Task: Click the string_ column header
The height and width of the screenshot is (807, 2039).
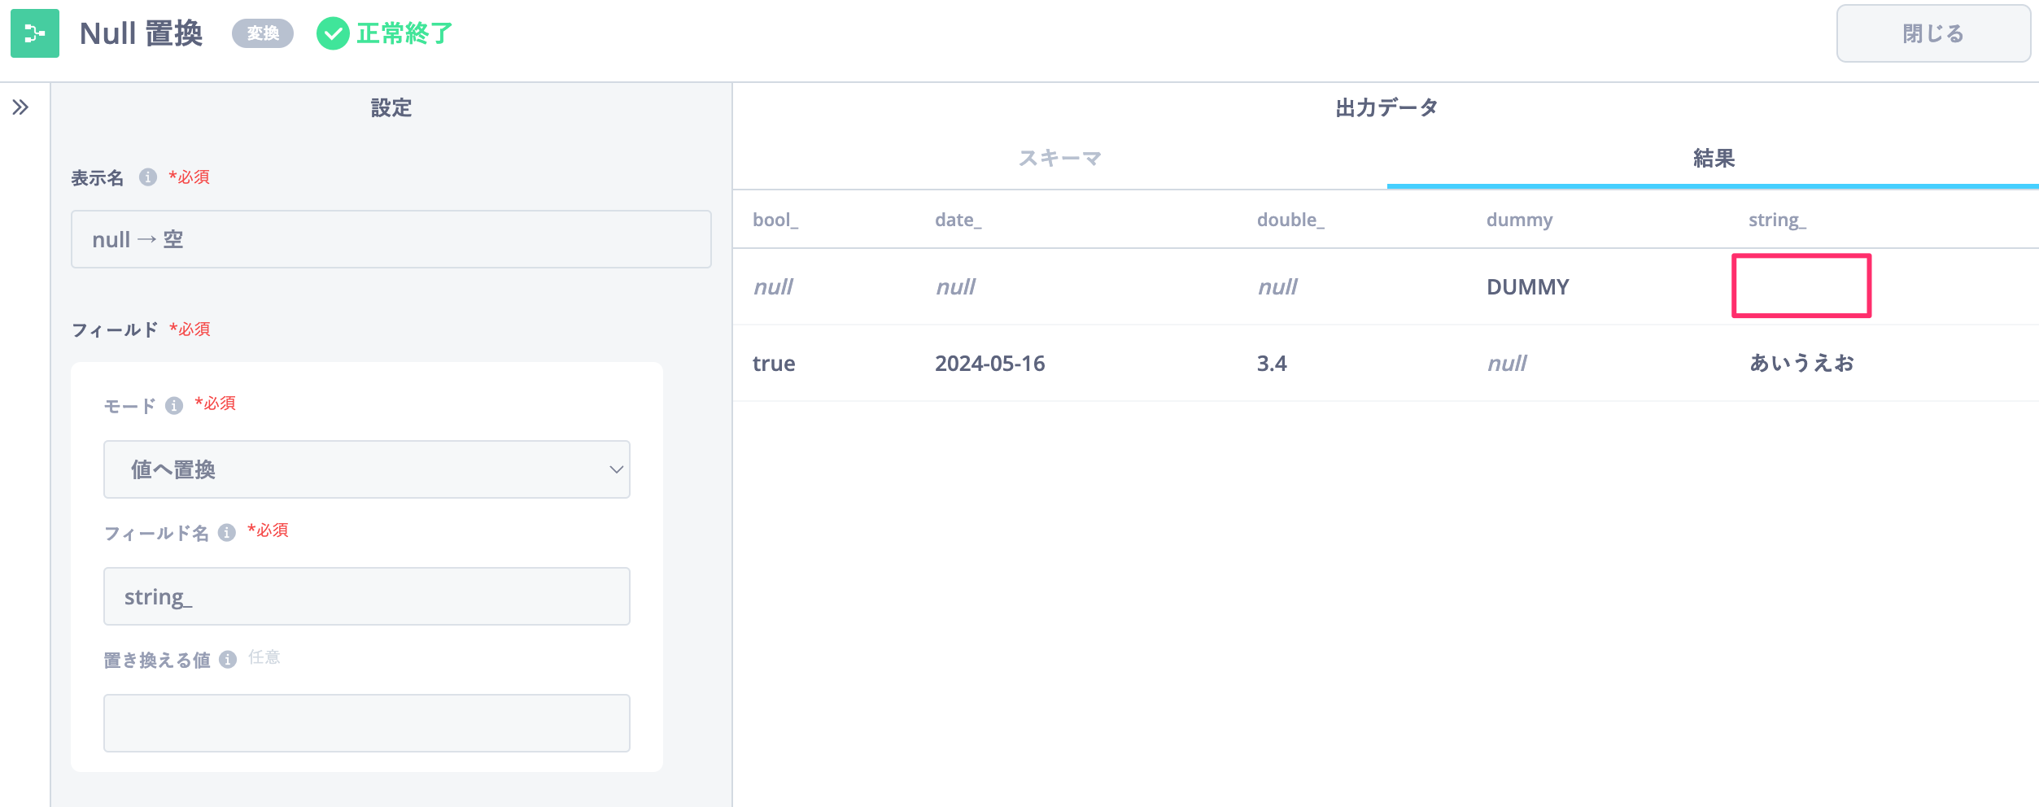Action: pos(1777,220)
